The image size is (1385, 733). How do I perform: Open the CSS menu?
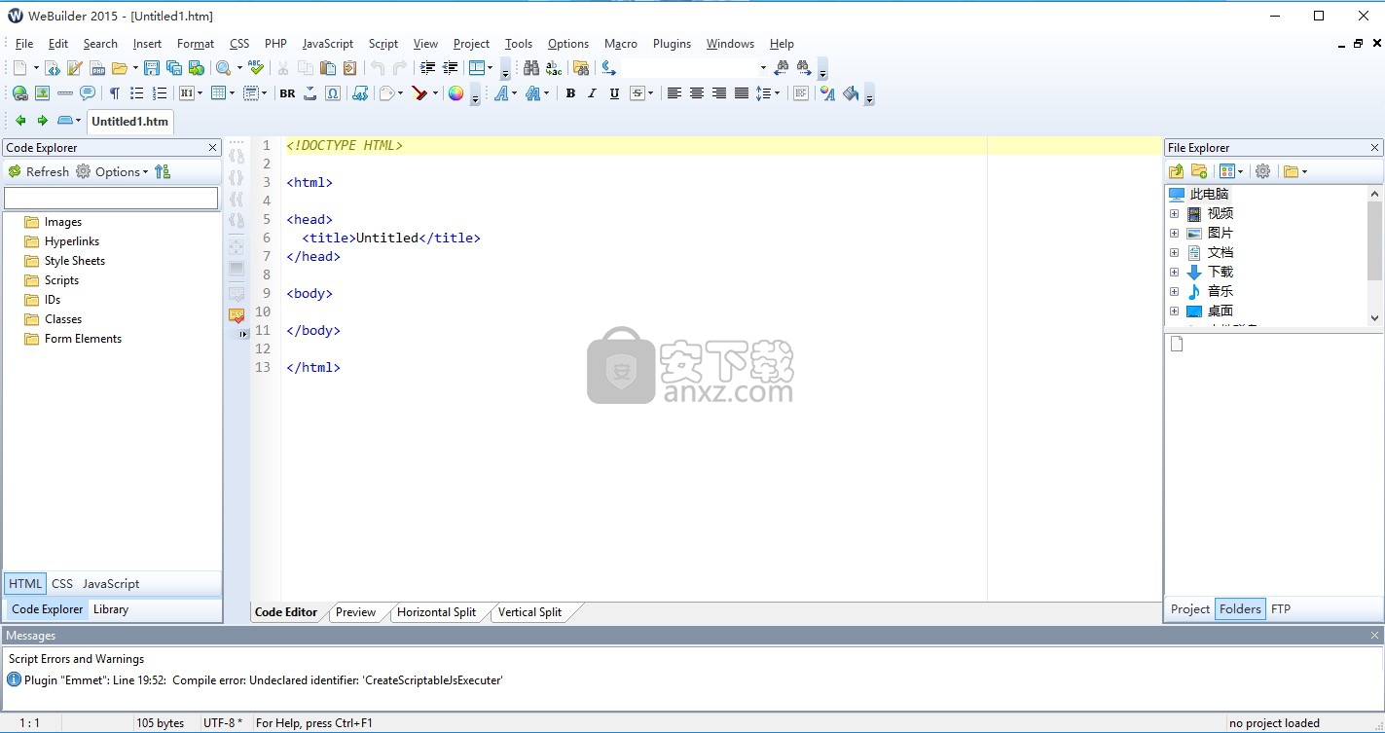click(x=239, y=44)
